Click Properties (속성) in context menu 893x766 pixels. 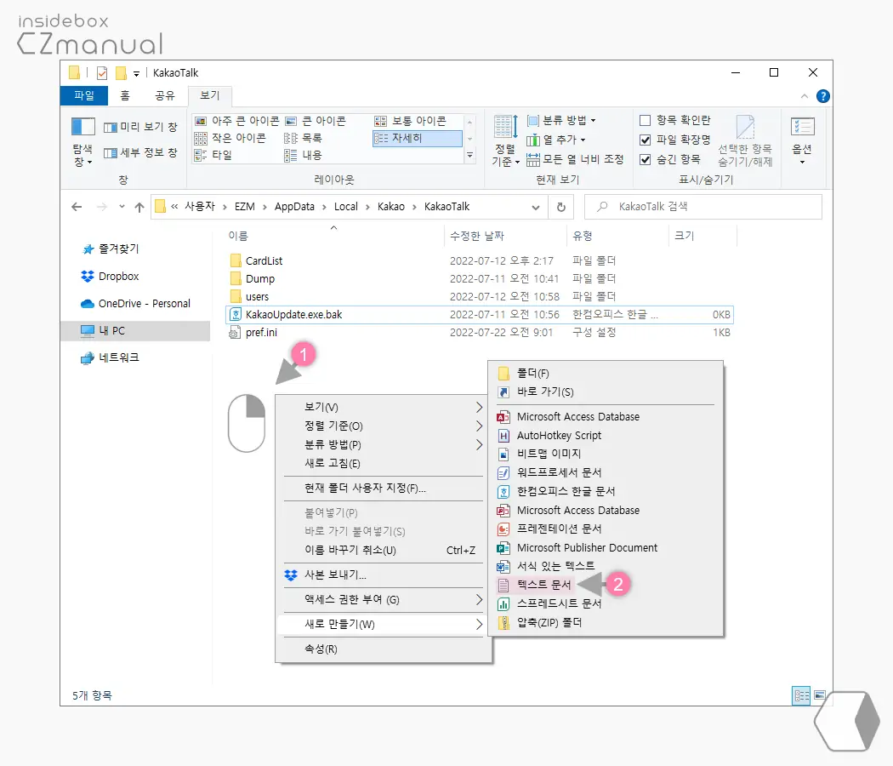coord(384,649)
